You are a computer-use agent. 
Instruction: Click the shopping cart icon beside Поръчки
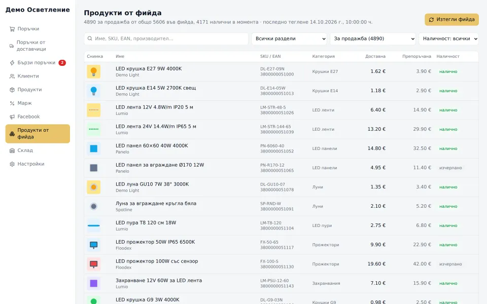[12, 29]
